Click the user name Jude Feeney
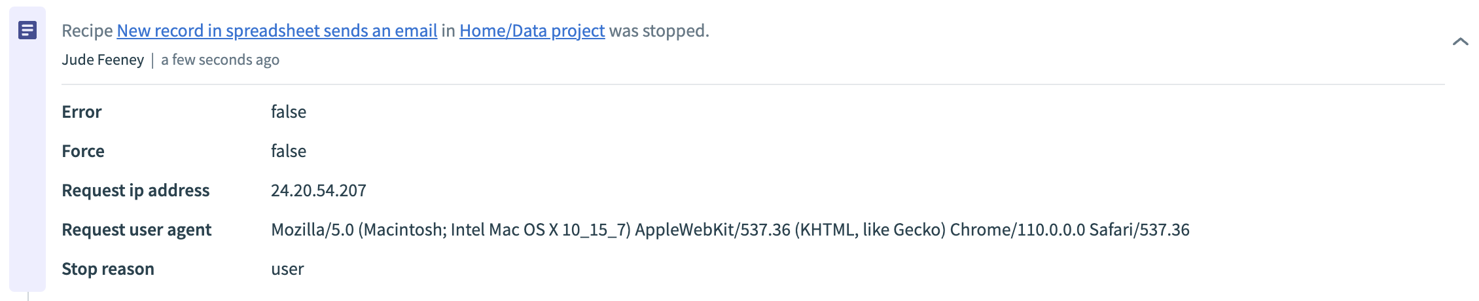Image resolution: width=1479 pixels, height=301 pixels. click(x=103, y=60)
